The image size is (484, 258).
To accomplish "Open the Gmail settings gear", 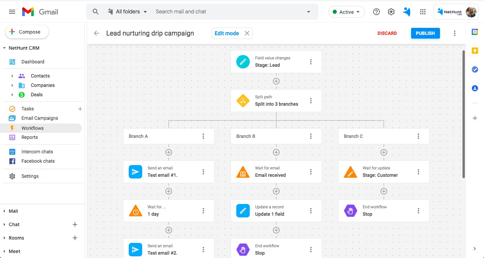I will coord(391,12).
